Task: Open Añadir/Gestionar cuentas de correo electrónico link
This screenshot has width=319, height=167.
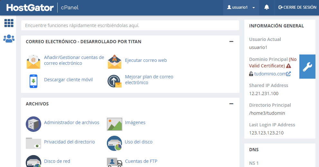Action: click(x=74, y=60)
